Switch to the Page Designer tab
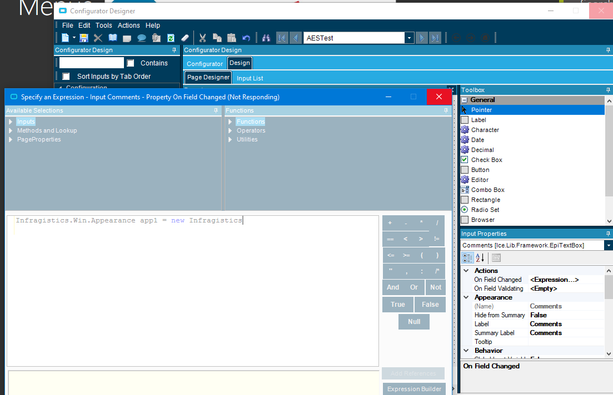This screenshot has width=613, height=395. click(x=208, y=77)
